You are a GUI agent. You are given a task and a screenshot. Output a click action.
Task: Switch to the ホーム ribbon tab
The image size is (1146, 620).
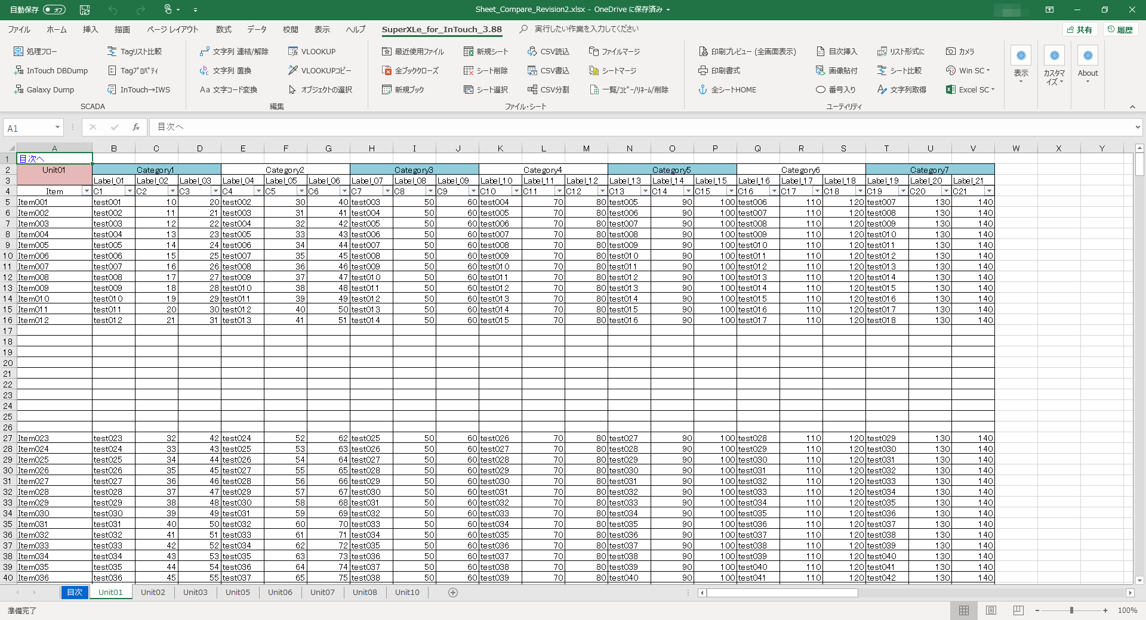(57, 29)
